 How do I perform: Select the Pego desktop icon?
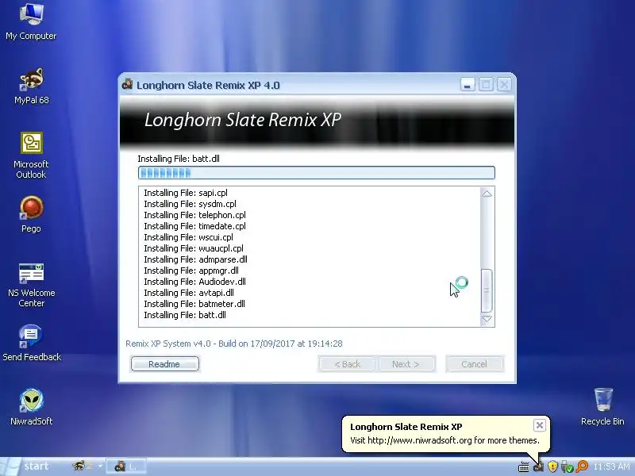pyautogui.click(x=31, y=214)
